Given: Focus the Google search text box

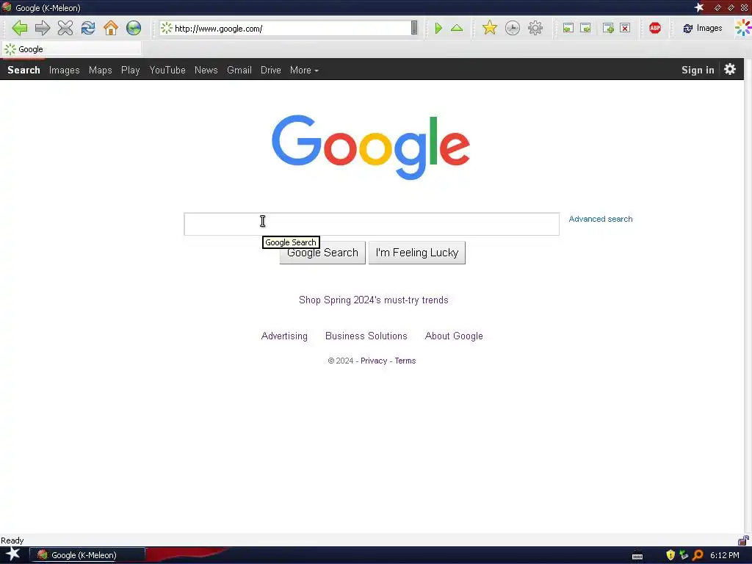Looking at the screenshot, I should pyautogui.click(x=372, y=224).
